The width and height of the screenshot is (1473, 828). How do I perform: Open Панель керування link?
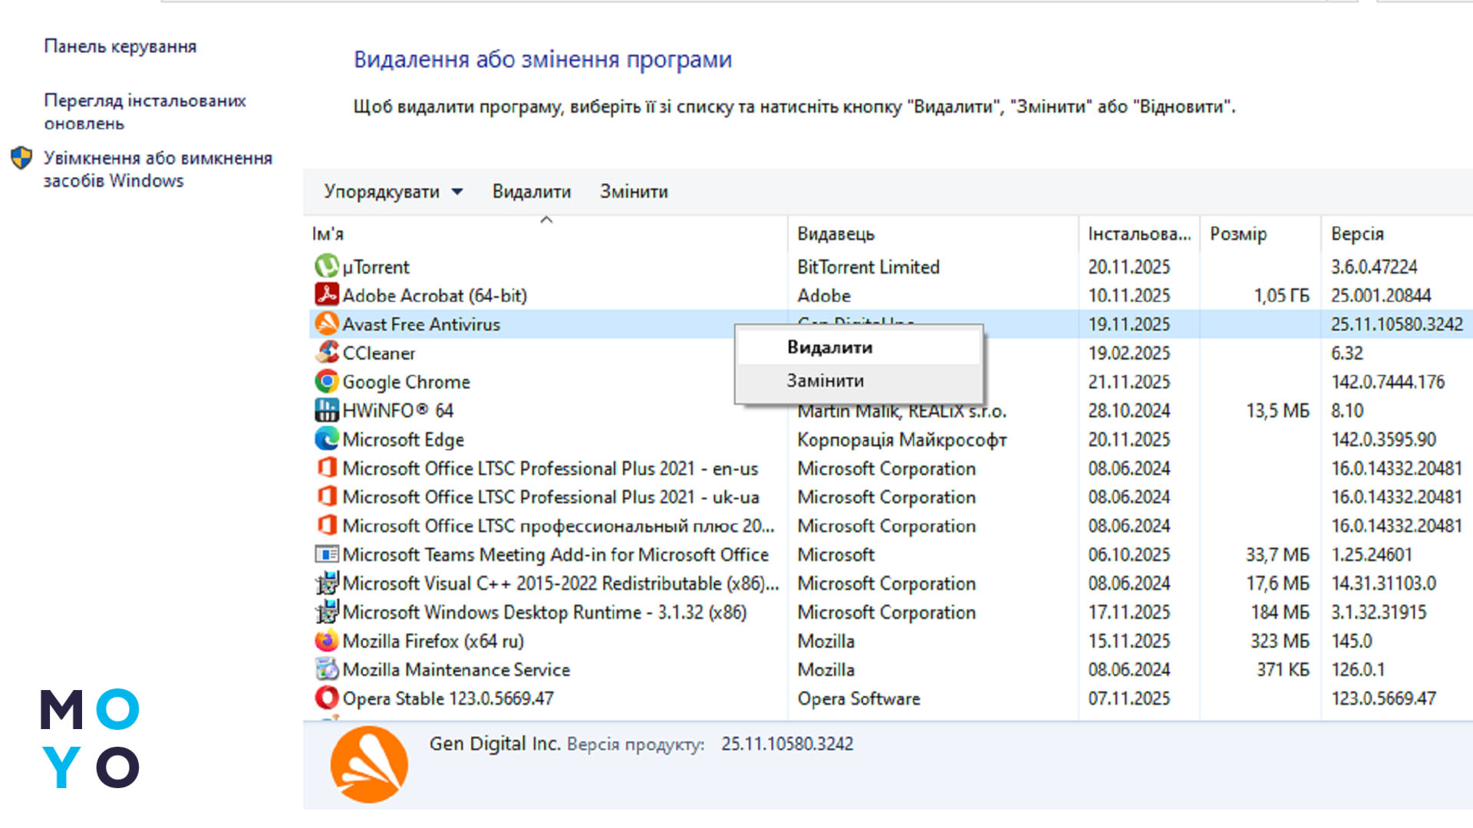[x=120, y=46]
